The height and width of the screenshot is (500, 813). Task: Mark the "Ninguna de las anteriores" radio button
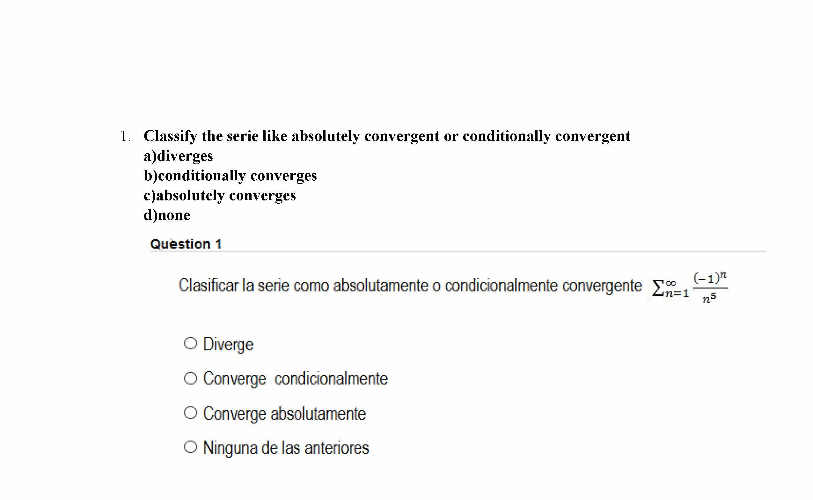(x=190, y=447)
